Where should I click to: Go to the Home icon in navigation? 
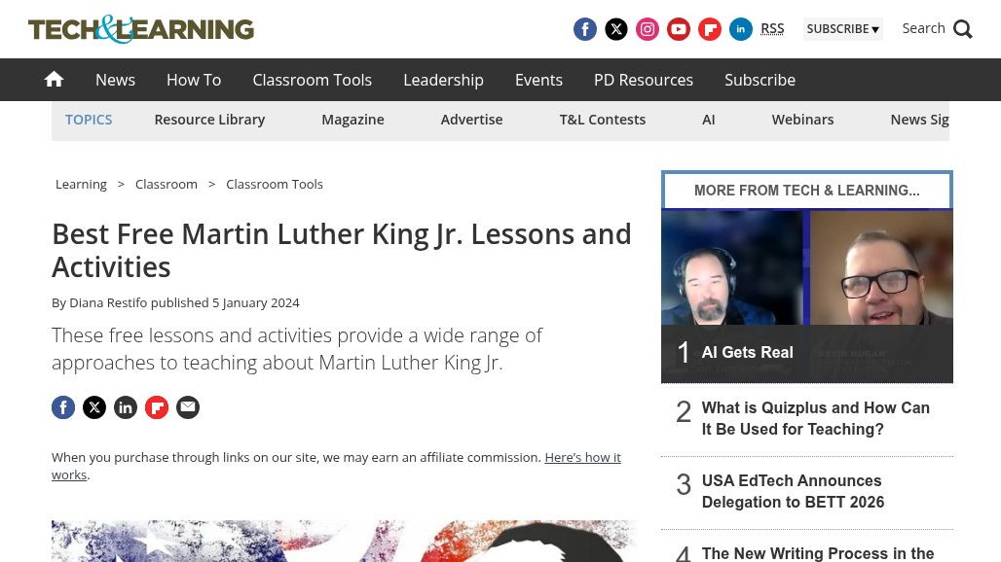[55, 80]
